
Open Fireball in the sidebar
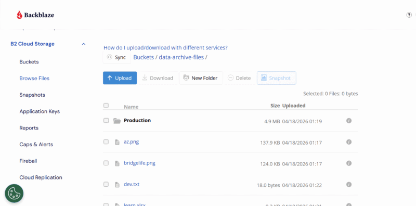pyautogui.click(x=28, y=161)
